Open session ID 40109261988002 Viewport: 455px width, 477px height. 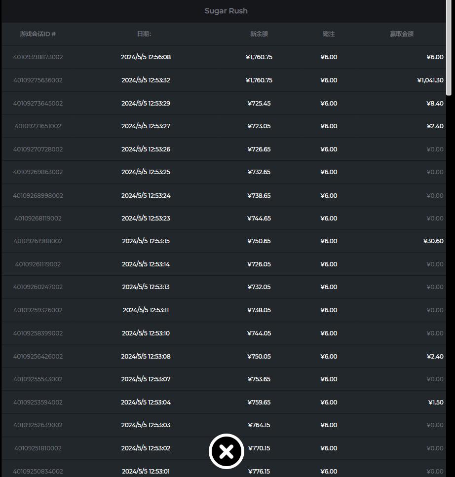38,241
